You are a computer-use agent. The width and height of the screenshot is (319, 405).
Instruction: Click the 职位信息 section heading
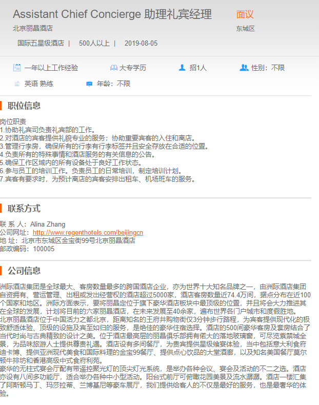pos(24,106)
